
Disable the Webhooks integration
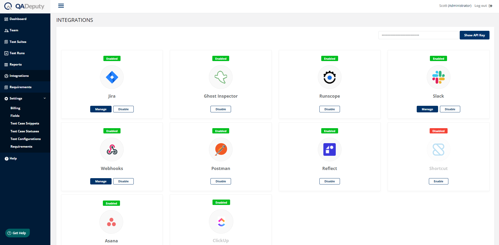click(123, 181)
